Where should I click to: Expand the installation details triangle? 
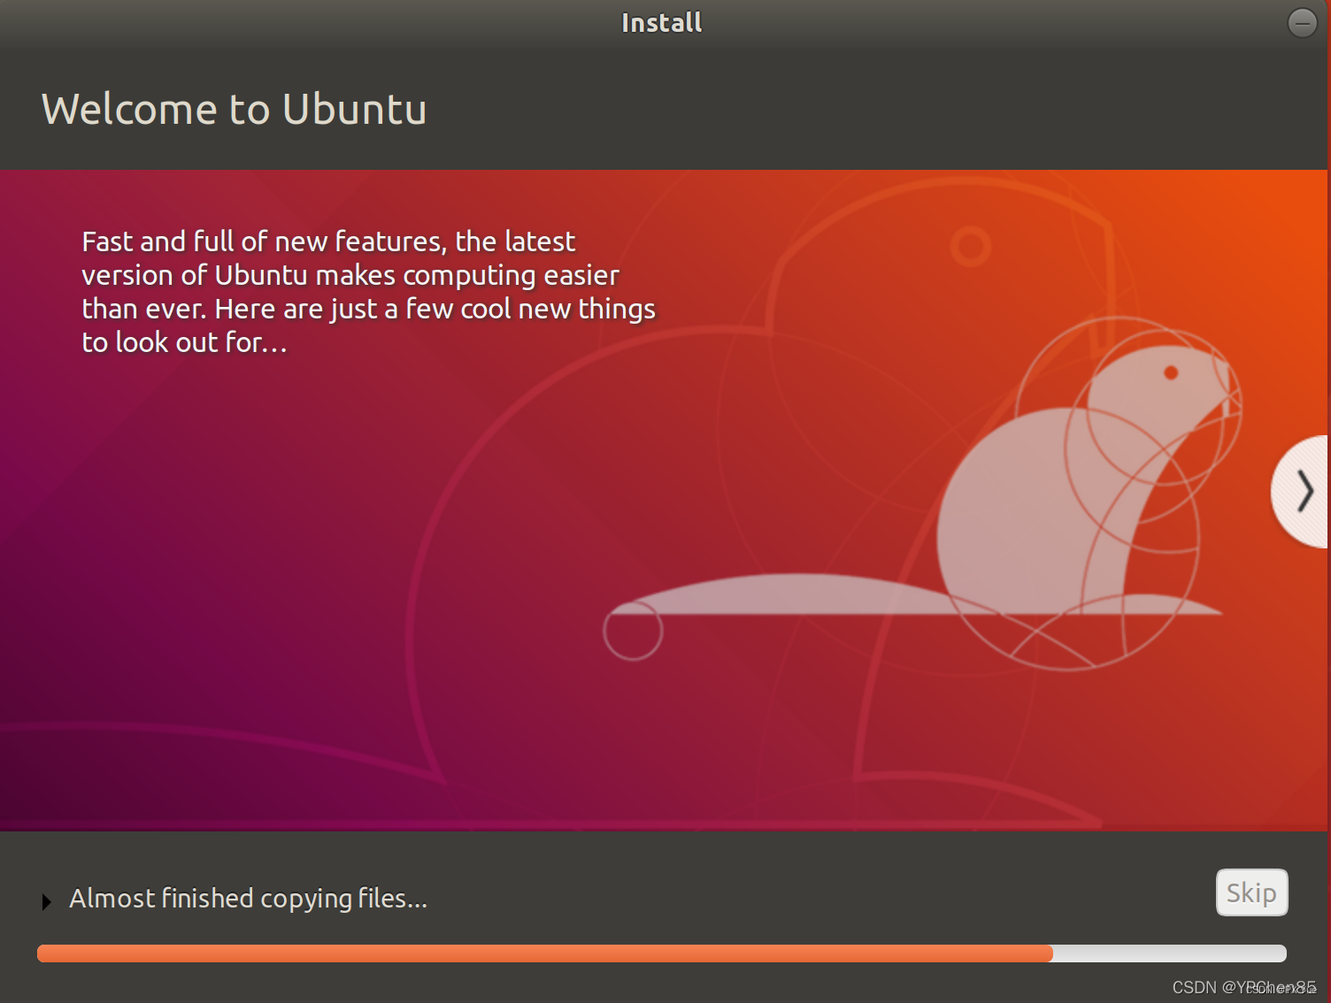pyautogui.click(x=46, y=901)
